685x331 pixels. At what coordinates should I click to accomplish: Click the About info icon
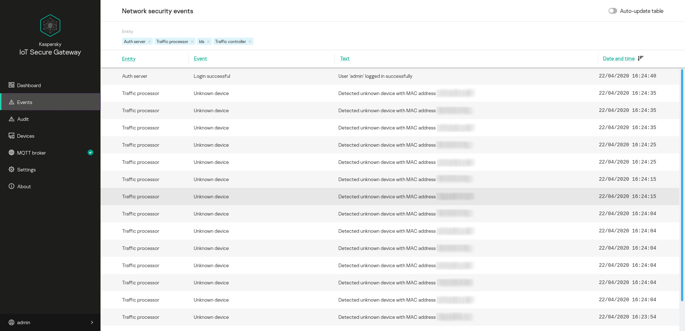click(11, 186)
